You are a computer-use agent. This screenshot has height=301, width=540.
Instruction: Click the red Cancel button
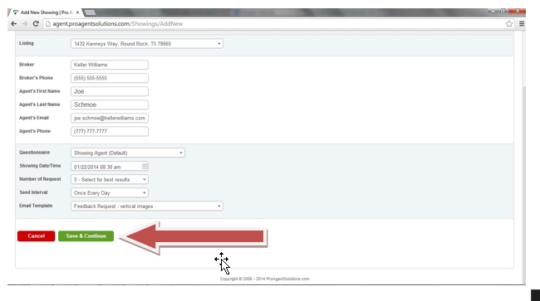37,236
